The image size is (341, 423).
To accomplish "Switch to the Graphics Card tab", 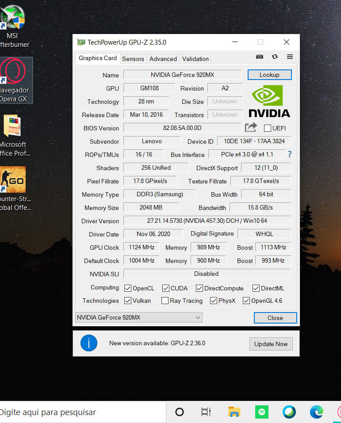I will (98, 58).
